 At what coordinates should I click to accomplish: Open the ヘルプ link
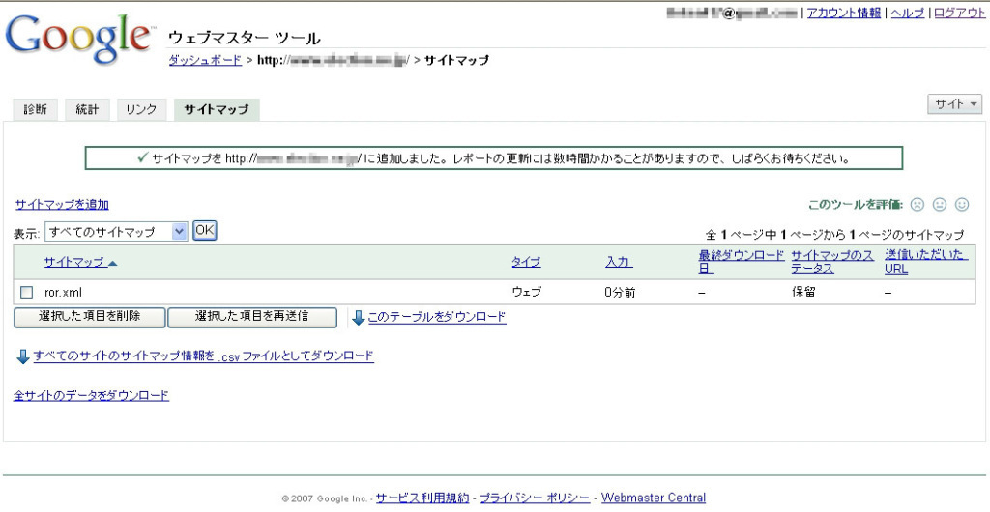pos(908,13)
